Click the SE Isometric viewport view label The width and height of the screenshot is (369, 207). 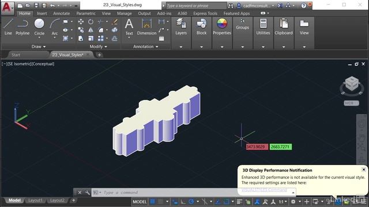coord(19,64)
